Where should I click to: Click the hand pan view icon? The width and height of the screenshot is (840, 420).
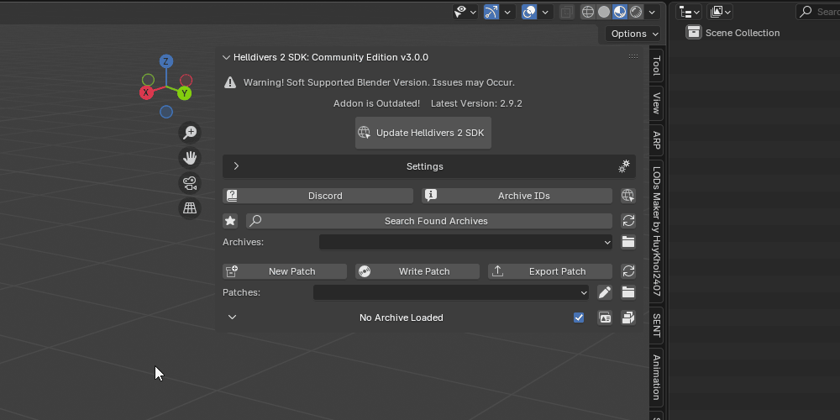[x=190, y=157]
